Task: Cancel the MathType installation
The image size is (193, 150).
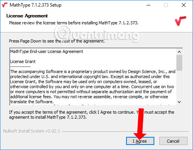Action: pyautogui.click(x=173, y=141)
